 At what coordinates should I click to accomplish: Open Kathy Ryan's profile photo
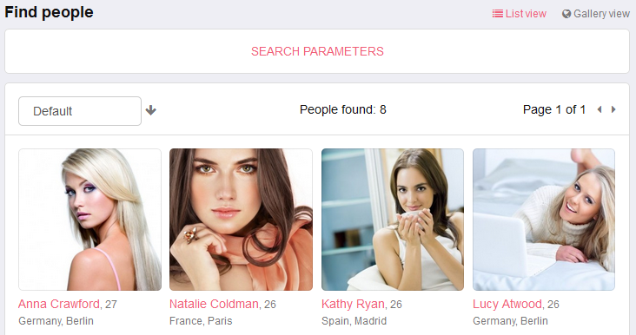[x=393, y=220]
